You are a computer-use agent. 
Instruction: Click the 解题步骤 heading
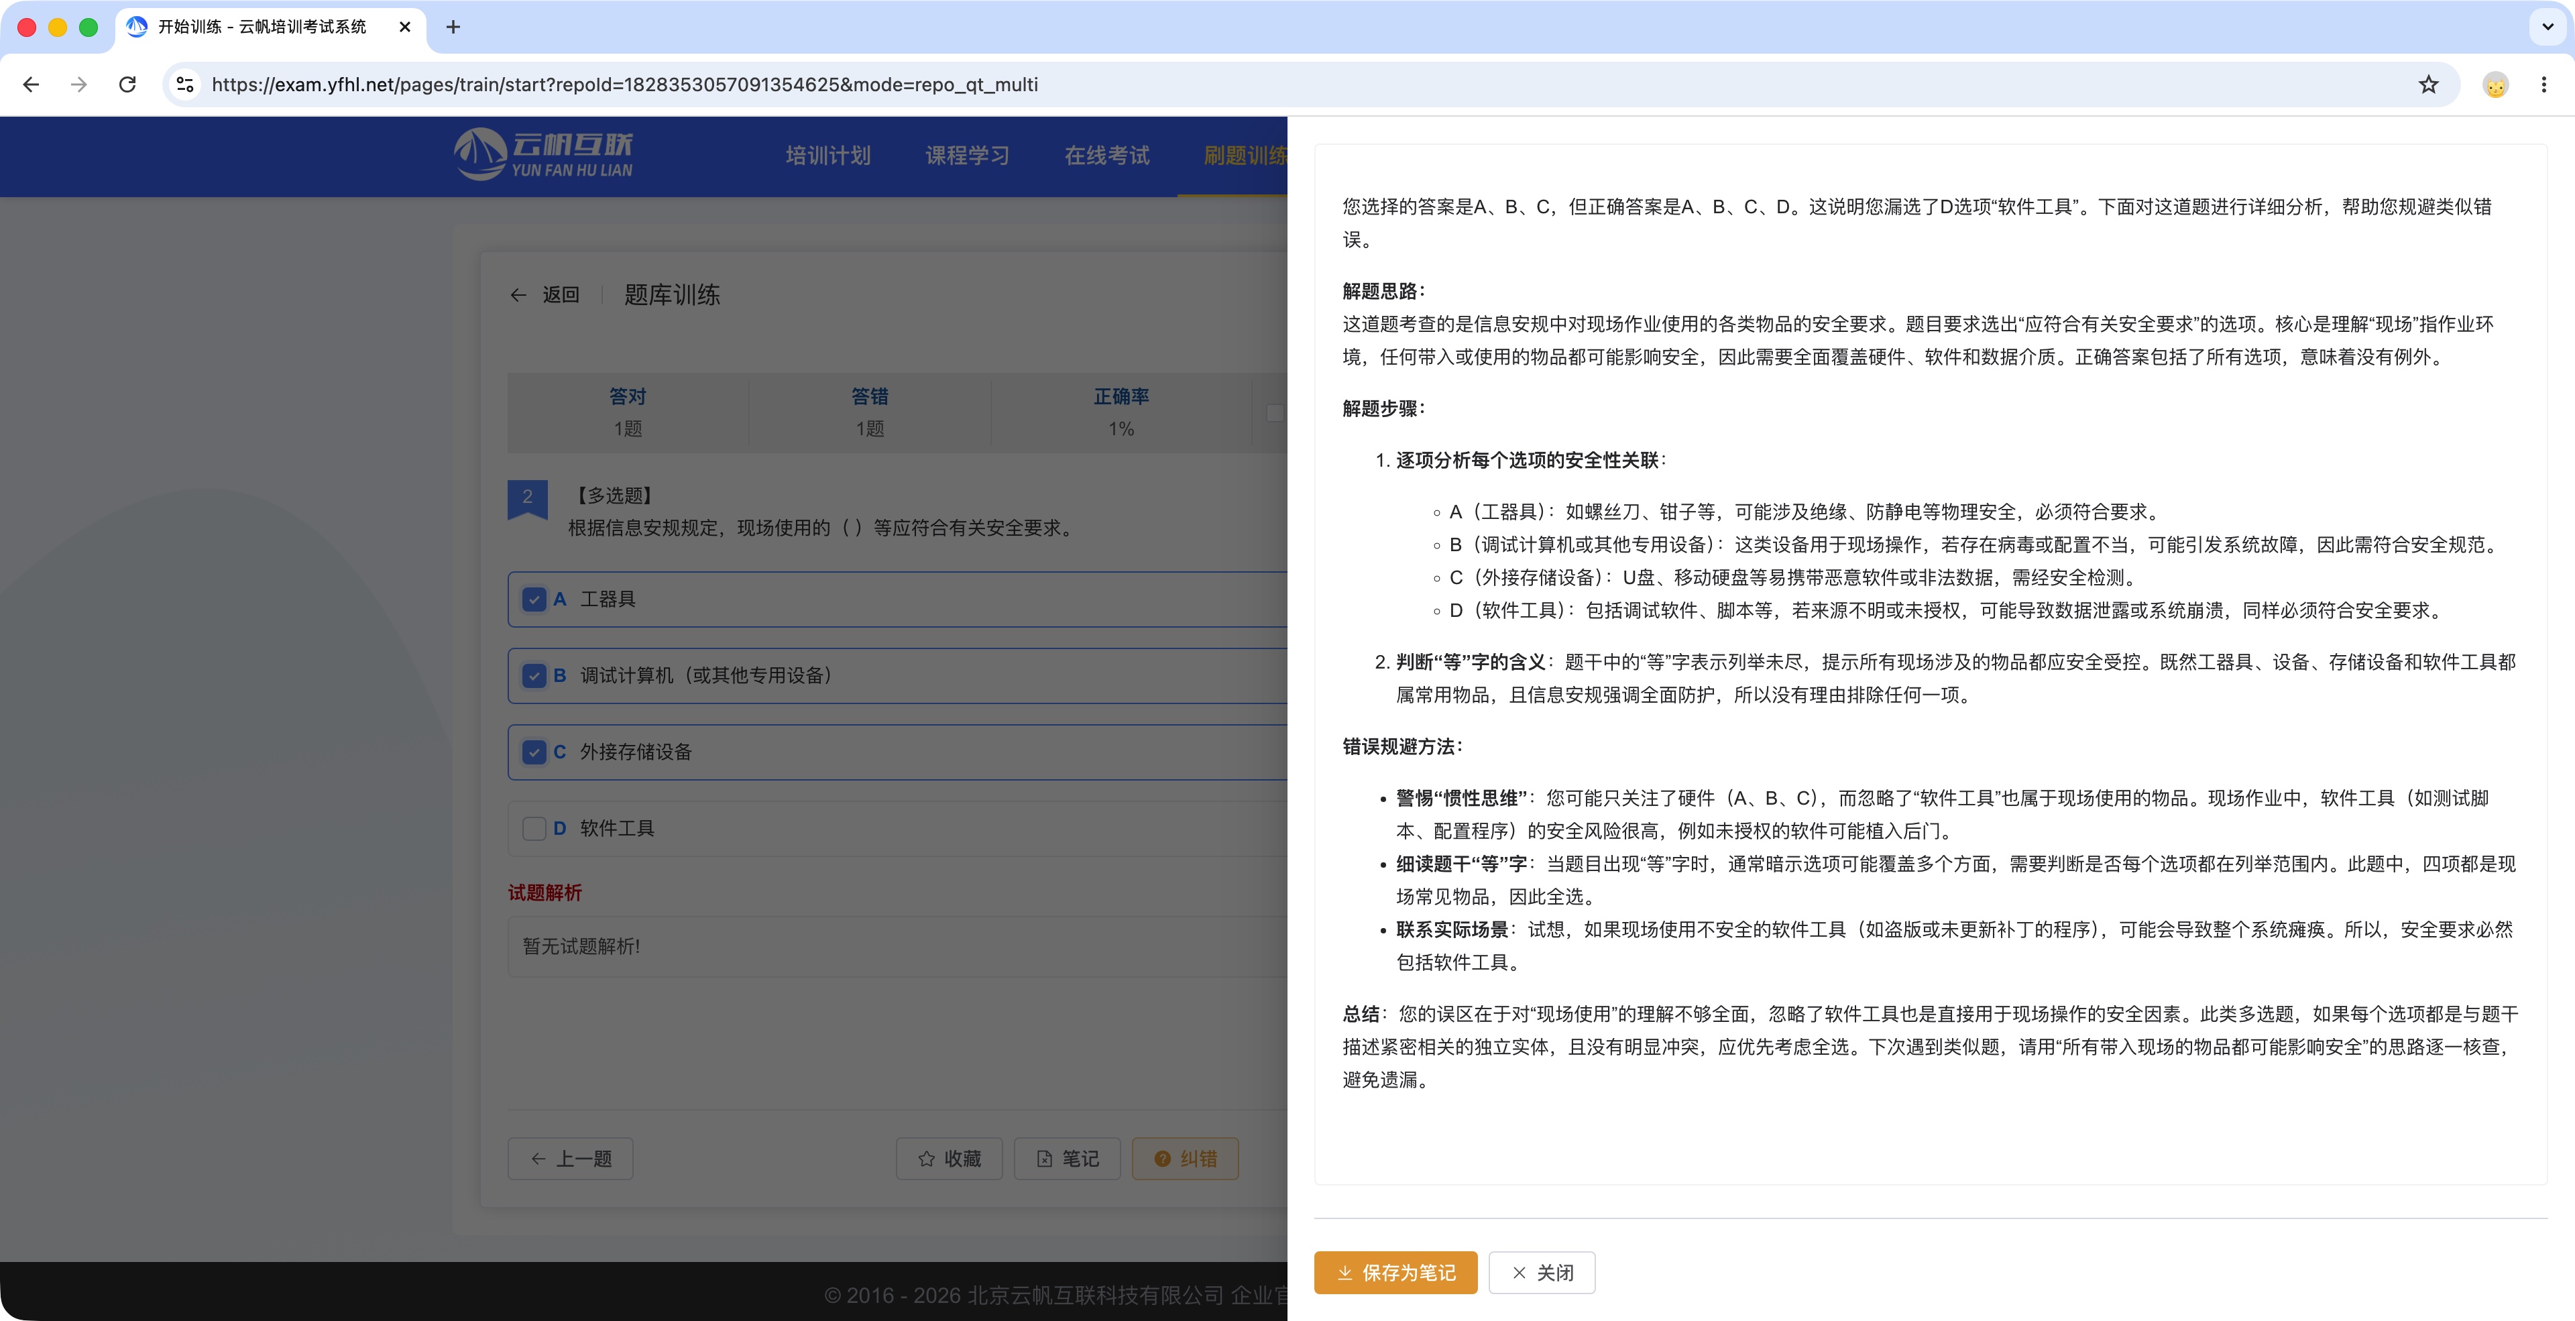(x=1383, y=408)
